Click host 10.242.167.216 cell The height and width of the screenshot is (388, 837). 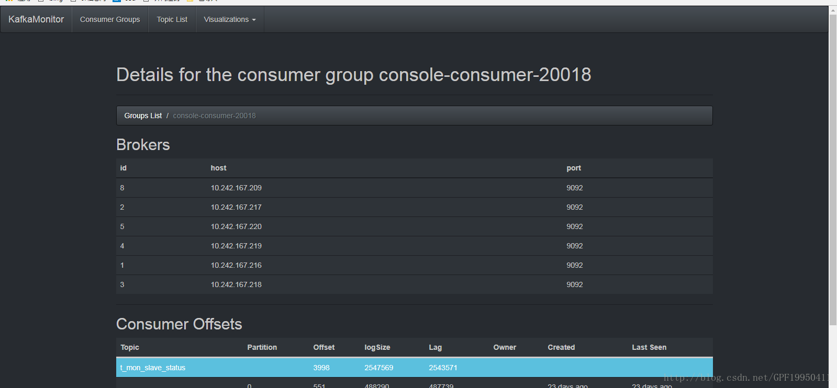coord(236,265)
